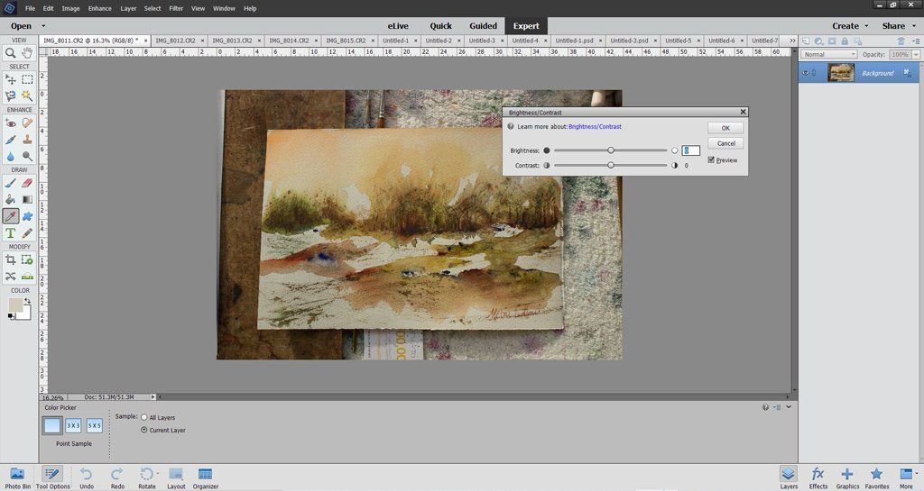Open the Organizer
924x491 pixels.
pyautogui.click(x=205, y=477)
